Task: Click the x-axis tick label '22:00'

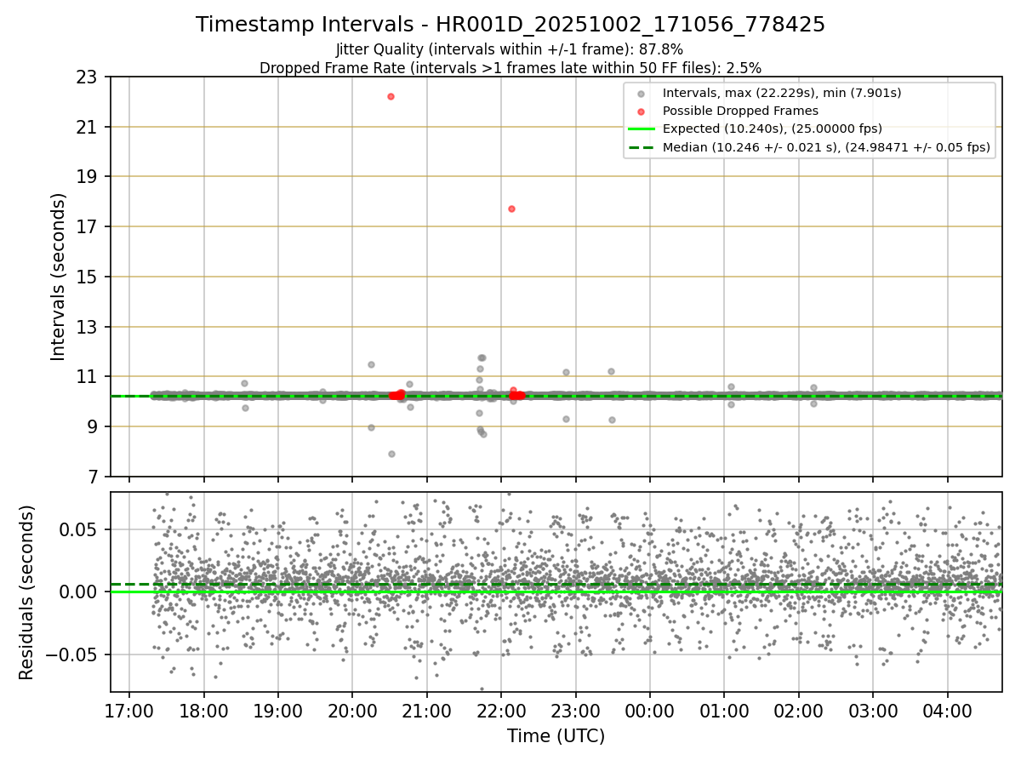Action: tap(501, 711)
